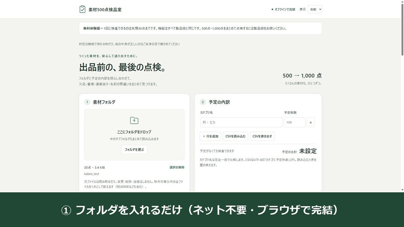Viewport: 404px width, 227px height.
Task: Click the 出品前の、最後の点検。 heading
Action: click(123, 67)
